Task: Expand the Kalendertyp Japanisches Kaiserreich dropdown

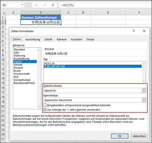Action: coord(144,100)
